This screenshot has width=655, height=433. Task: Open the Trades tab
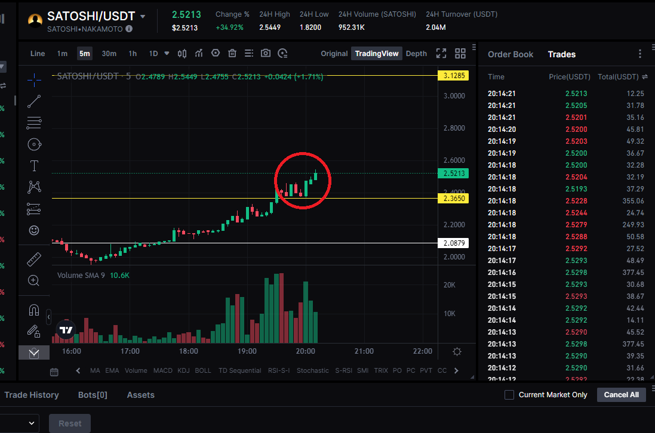[562, 54]
